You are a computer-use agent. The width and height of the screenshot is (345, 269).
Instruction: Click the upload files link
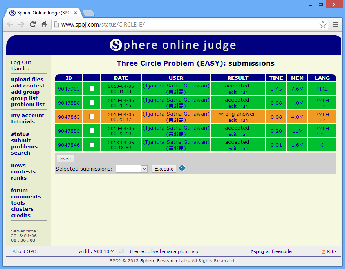pos(27,79)
